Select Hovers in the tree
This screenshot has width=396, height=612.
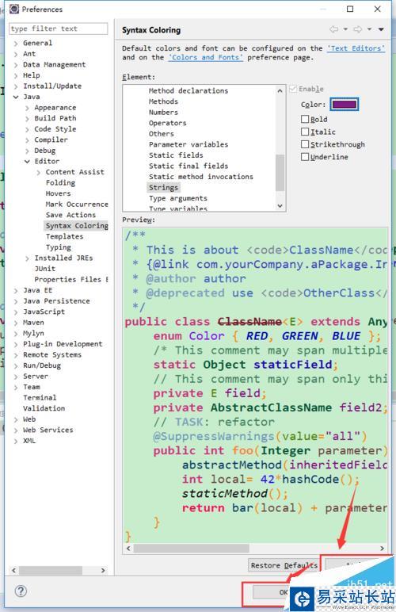[58, 193]
